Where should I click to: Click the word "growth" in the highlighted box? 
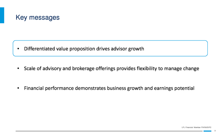click(136, 49)
